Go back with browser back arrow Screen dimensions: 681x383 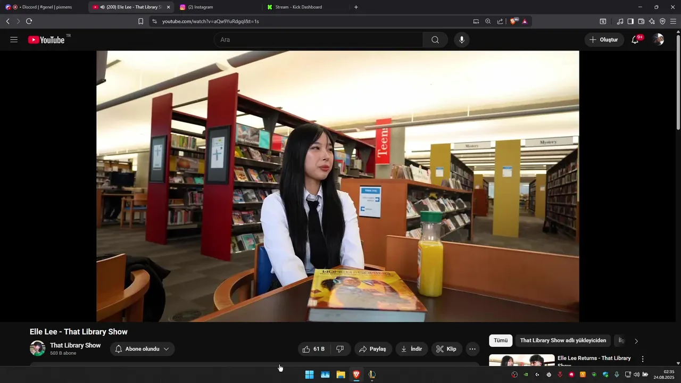click(x=7, y=21)
